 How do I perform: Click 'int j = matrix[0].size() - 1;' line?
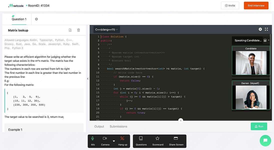(136, 89)
